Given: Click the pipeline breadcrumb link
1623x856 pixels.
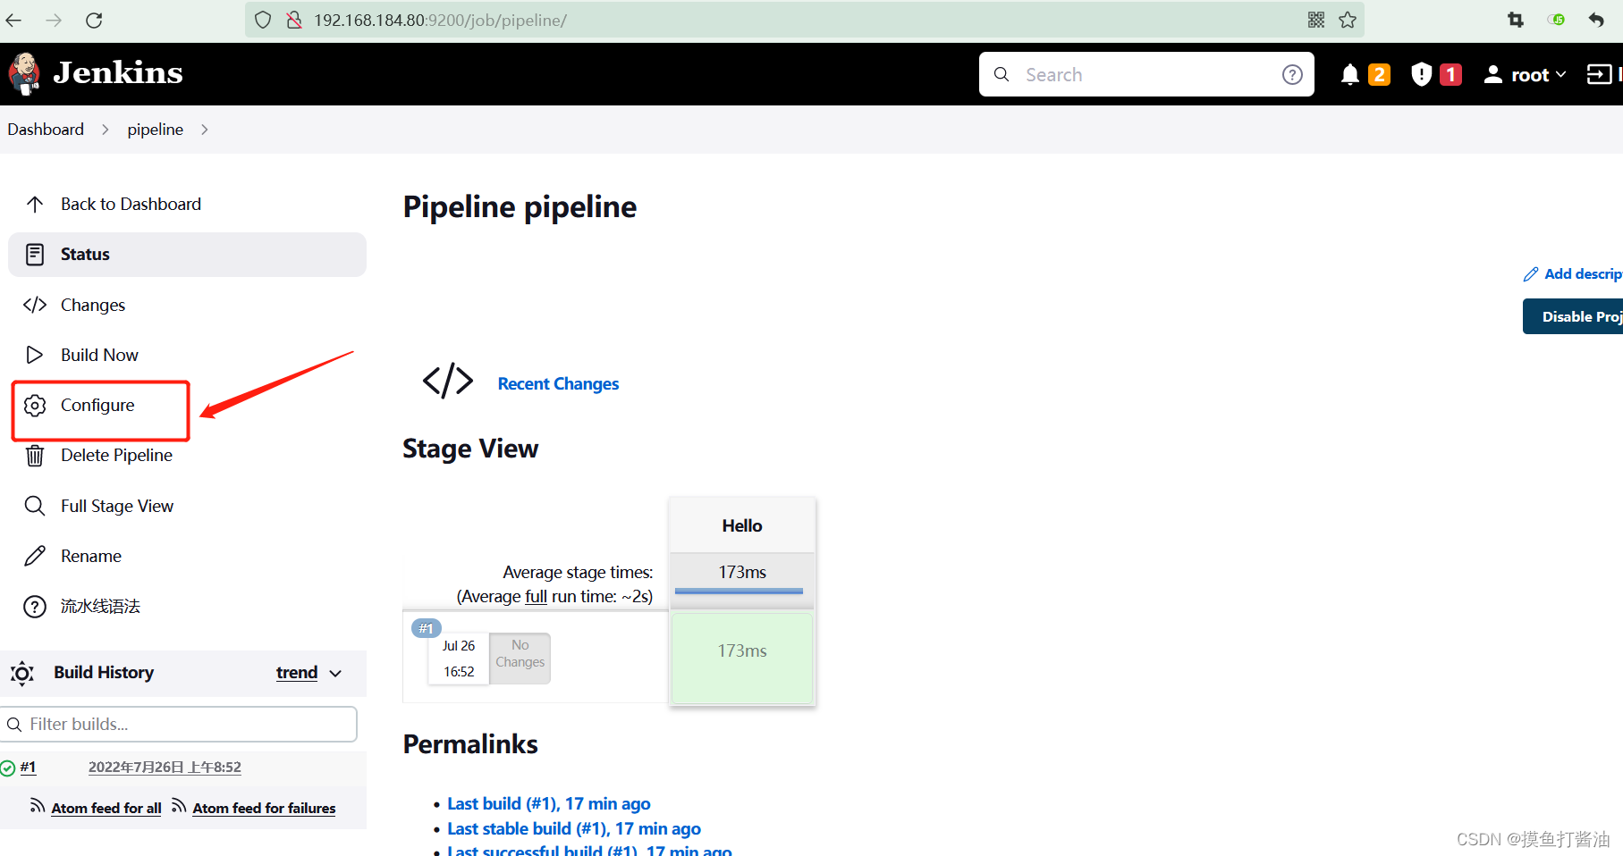Looking at the screenshot, I should click(155, 130).
